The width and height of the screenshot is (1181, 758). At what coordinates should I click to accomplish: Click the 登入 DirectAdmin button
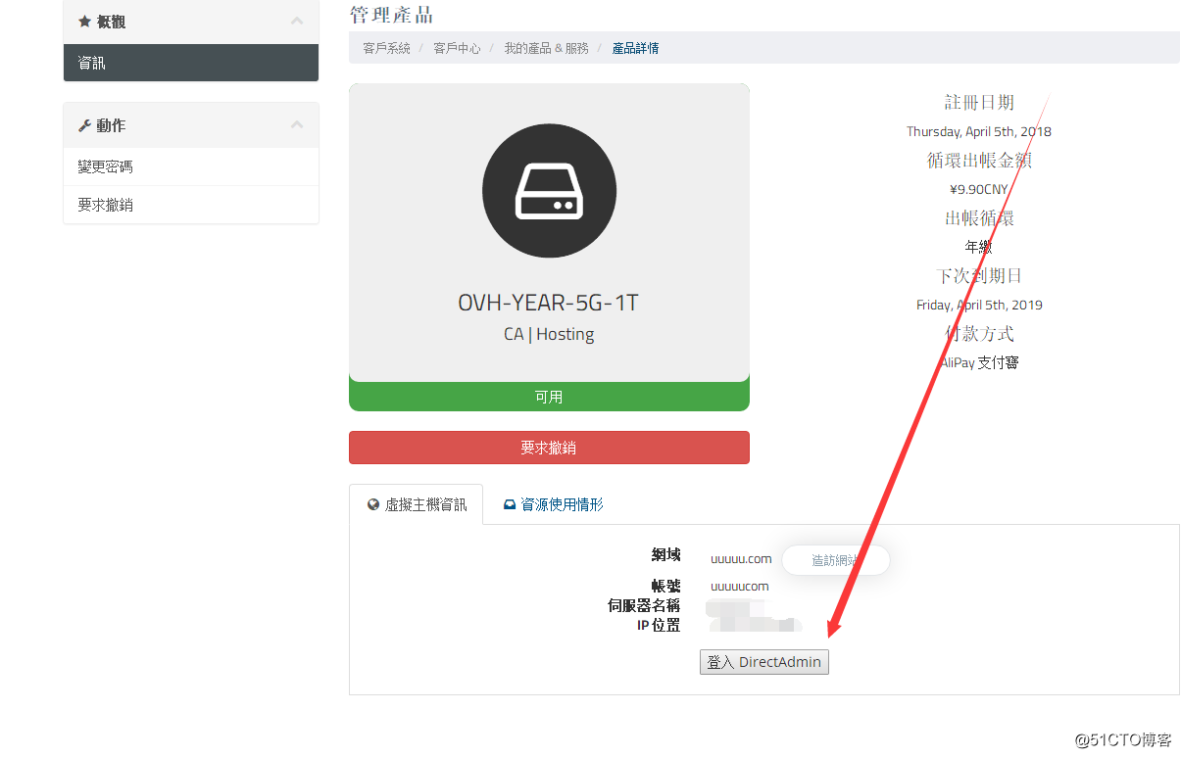click(x=764, y=662)
